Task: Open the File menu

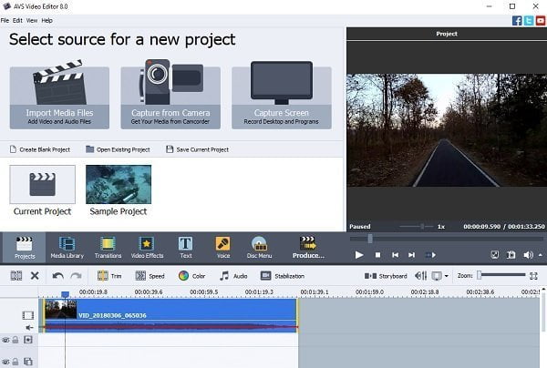Action: [x=5, y=21]
